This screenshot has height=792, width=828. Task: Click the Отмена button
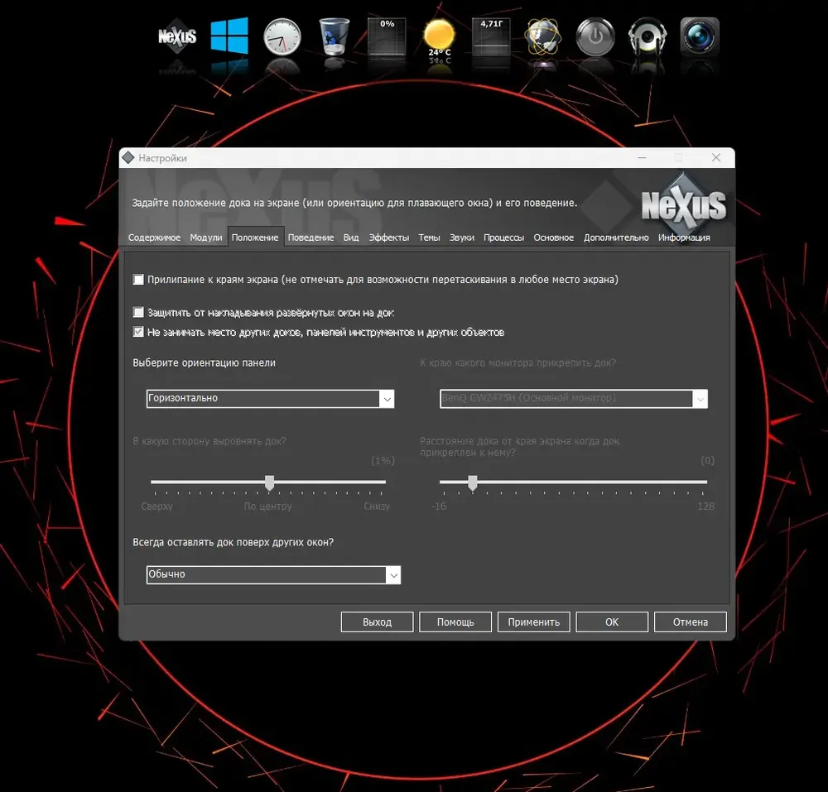click(691, 622)
